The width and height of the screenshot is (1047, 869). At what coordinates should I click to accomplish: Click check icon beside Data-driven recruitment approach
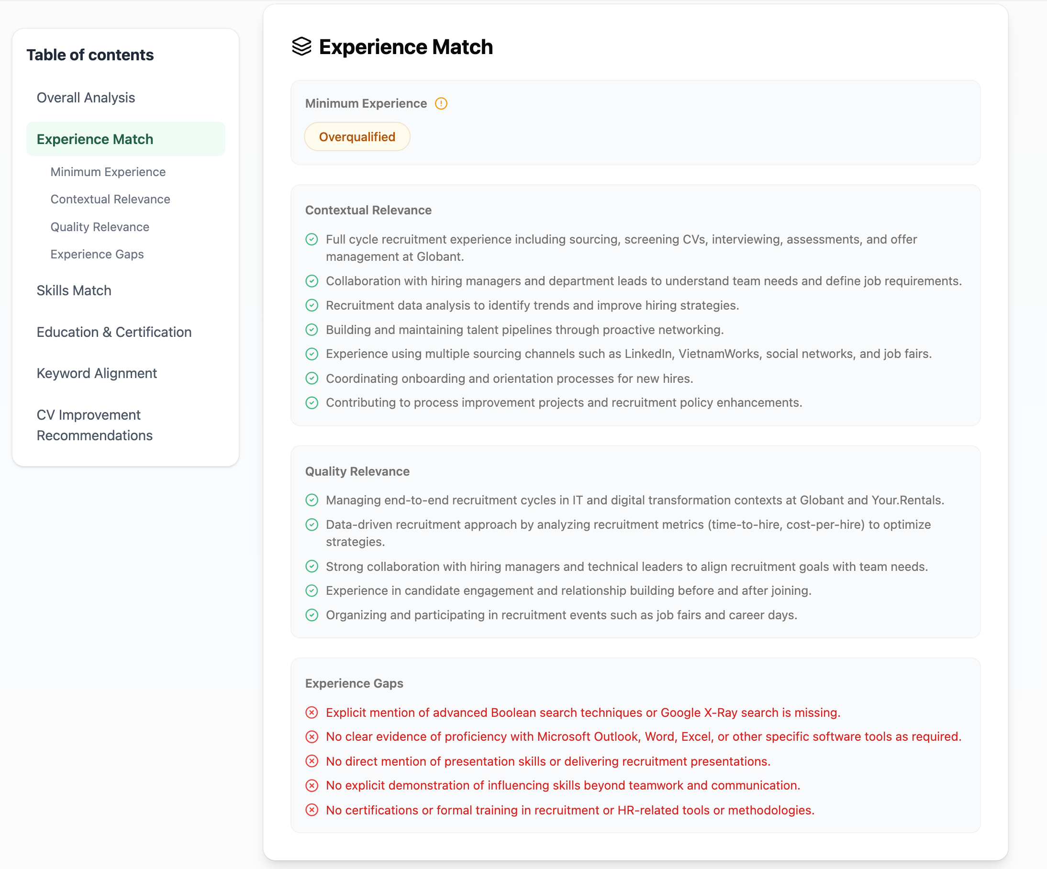[312, 524]
